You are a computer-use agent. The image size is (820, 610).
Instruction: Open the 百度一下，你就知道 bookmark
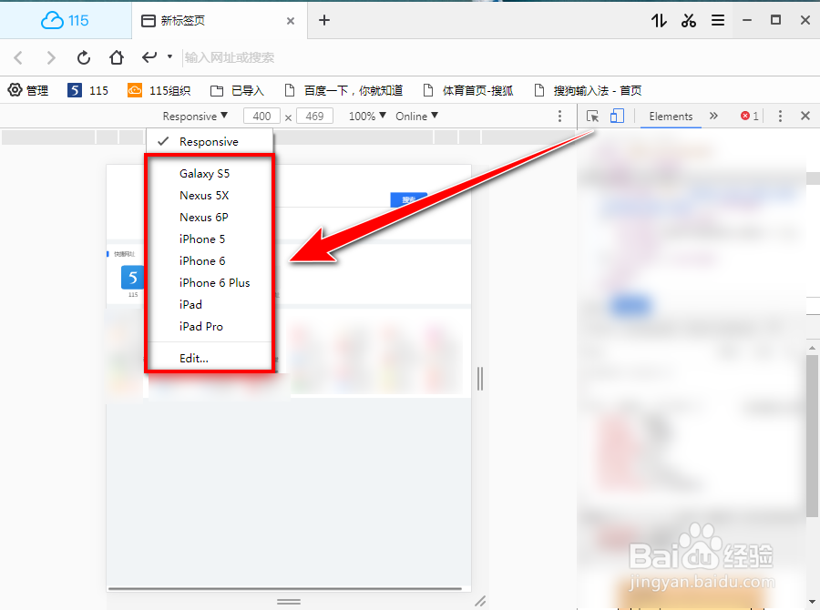click(x=343, y=90)
